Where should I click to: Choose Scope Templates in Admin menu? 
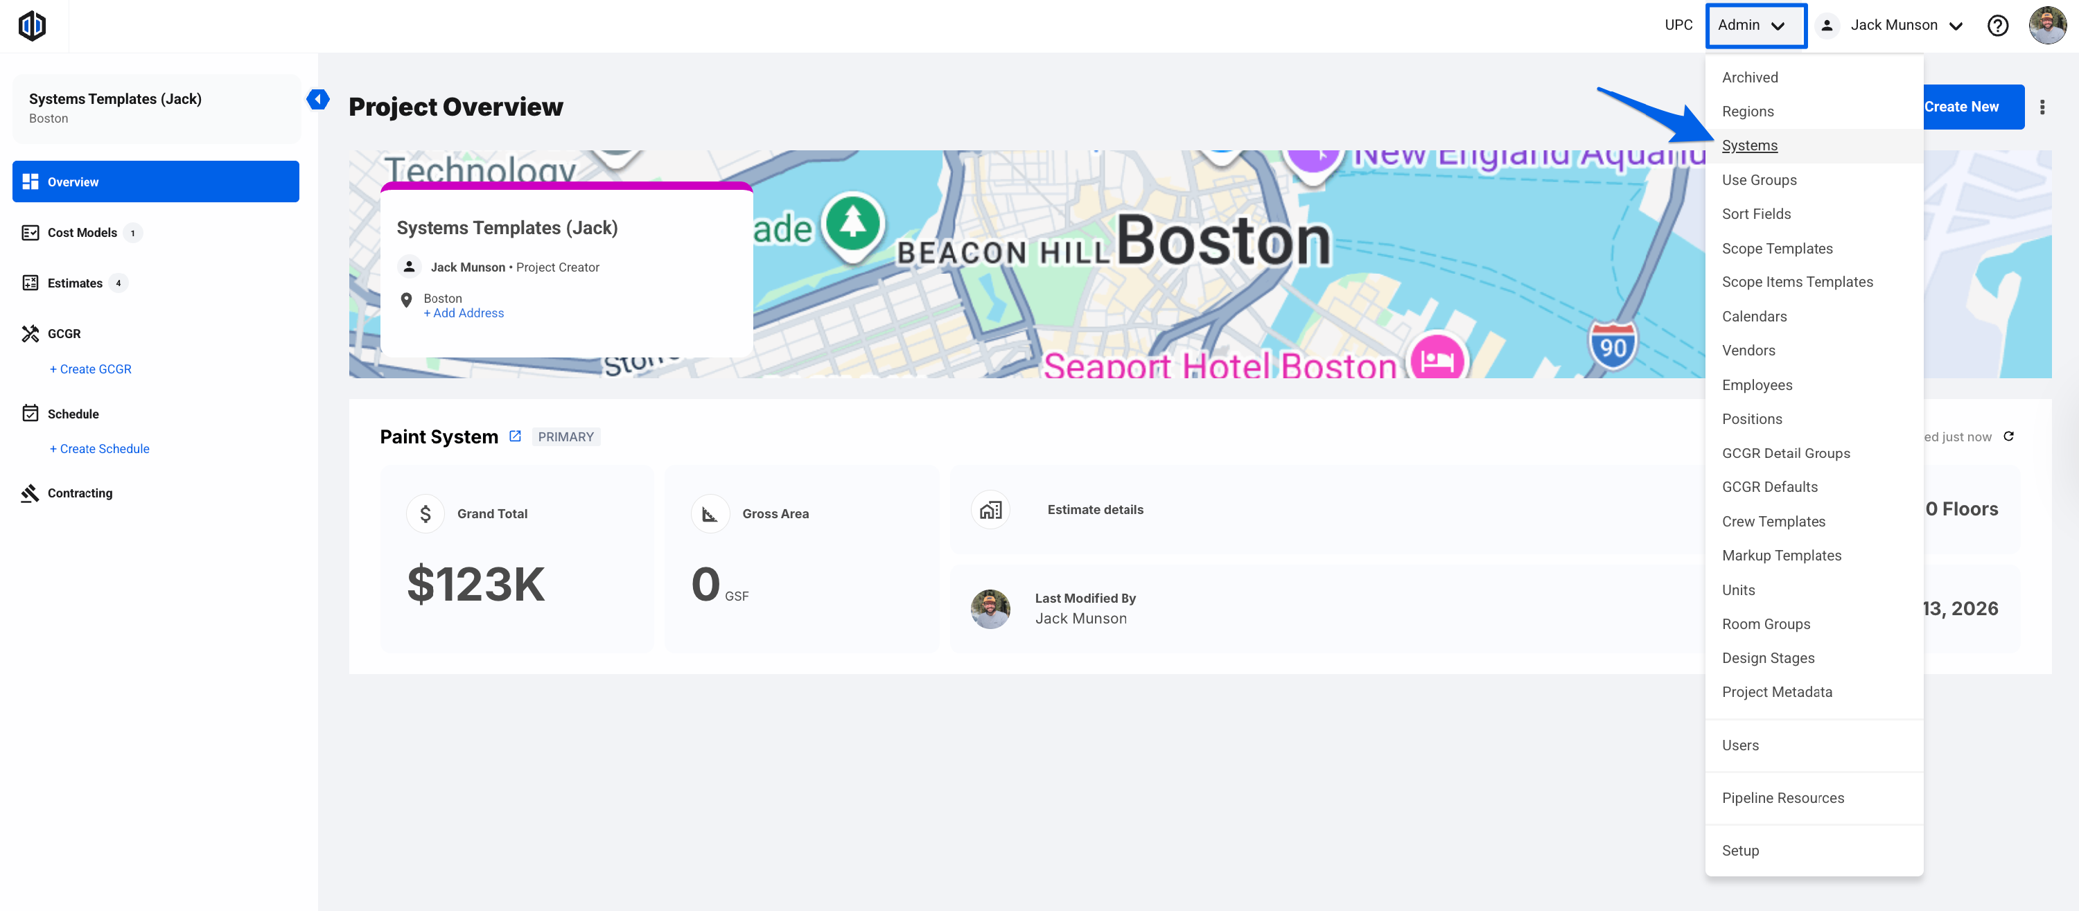1776,249
